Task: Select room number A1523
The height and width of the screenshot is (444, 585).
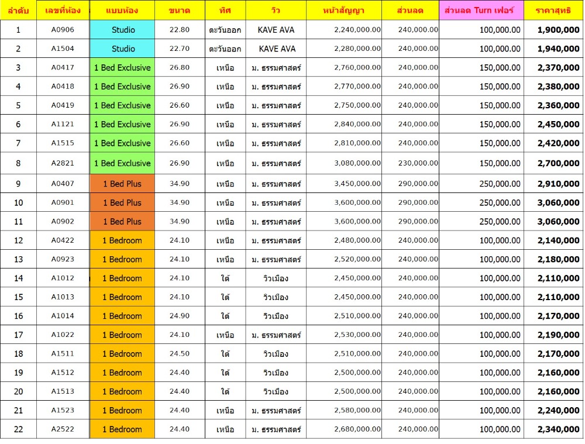Action: coord(63,411)
